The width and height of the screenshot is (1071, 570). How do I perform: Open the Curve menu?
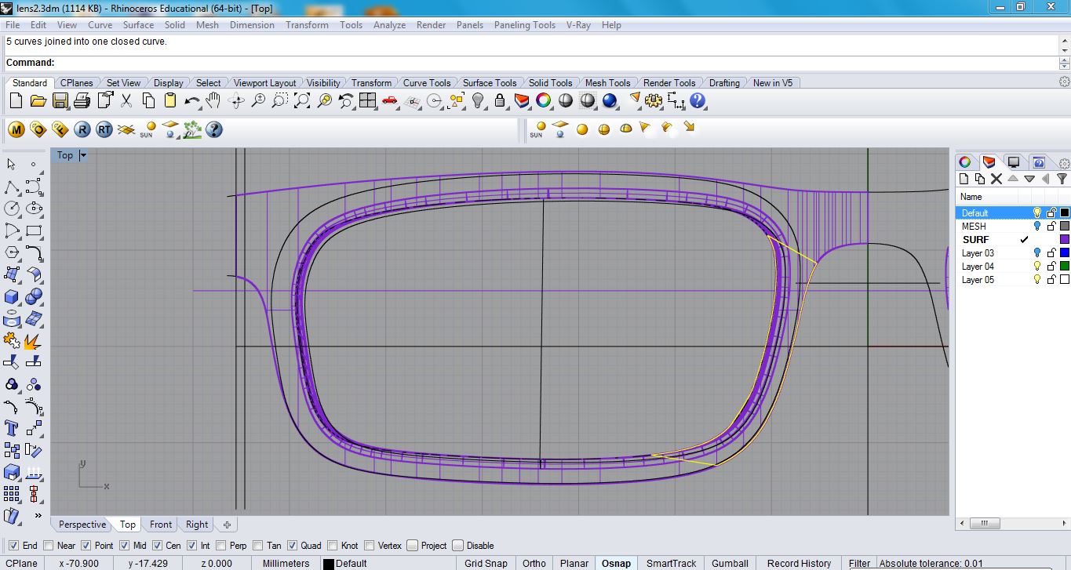pyautogui.click(x=100, y=25)
